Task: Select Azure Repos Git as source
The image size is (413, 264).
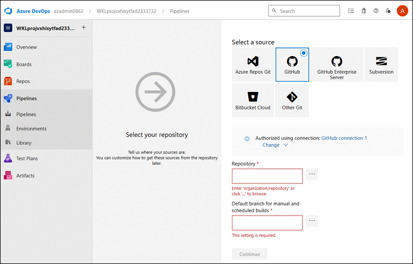Action: [253, 65]
